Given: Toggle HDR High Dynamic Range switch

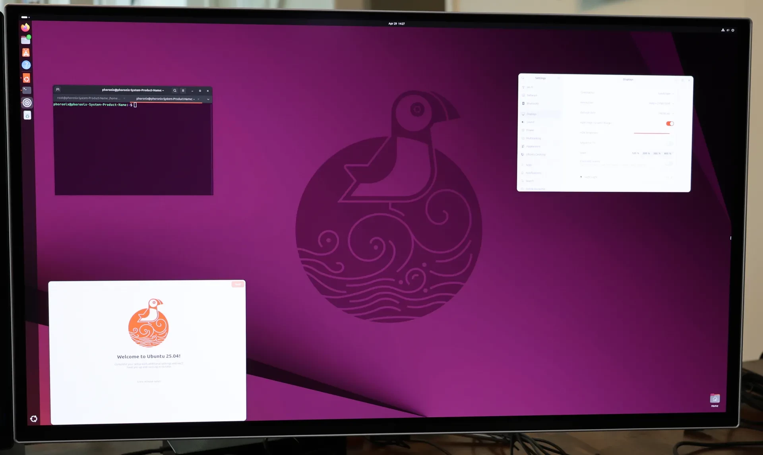Looking at the screenshot, I should 670,124.
